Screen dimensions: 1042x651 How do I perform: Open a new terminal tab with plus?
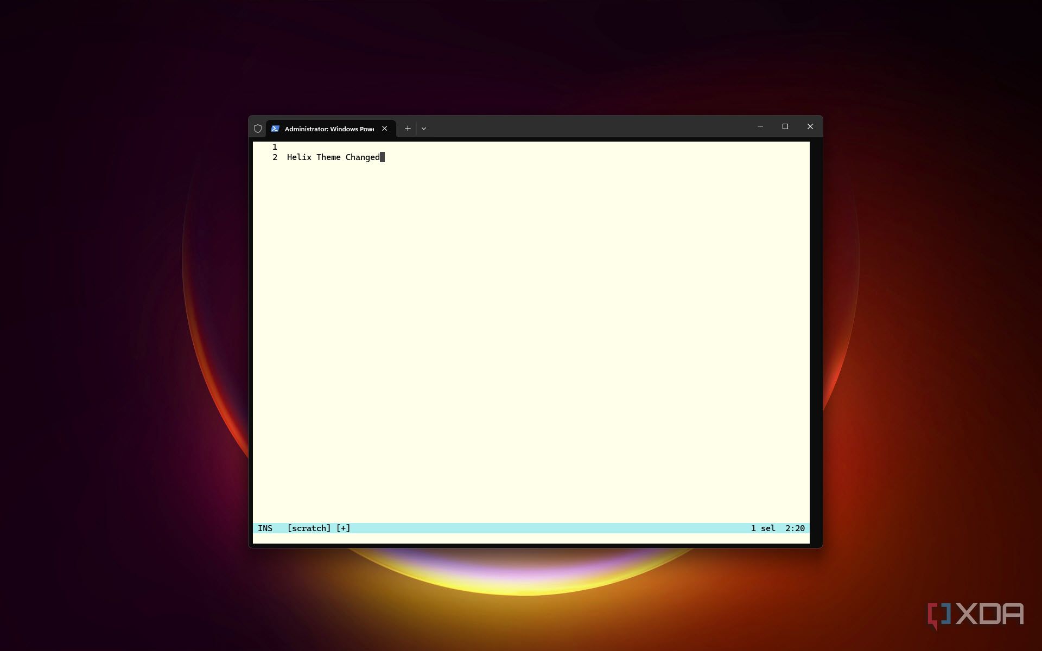point(408,129)
